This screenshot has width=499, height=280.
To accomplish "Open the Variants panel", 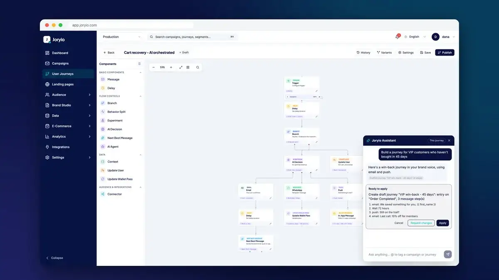I will pyautogui.click(x=384, y=53).
